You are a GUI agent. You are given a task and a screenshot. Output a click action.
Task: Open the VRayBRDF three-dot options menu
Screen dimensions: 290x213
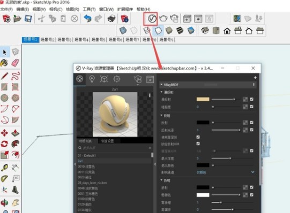(254, 85)
